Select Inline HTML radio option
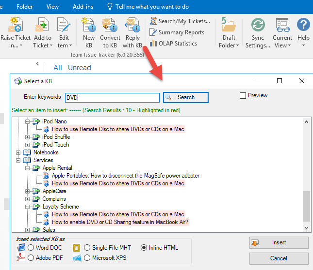Screen dimensions: 313x270 click(x=144, y=248)
